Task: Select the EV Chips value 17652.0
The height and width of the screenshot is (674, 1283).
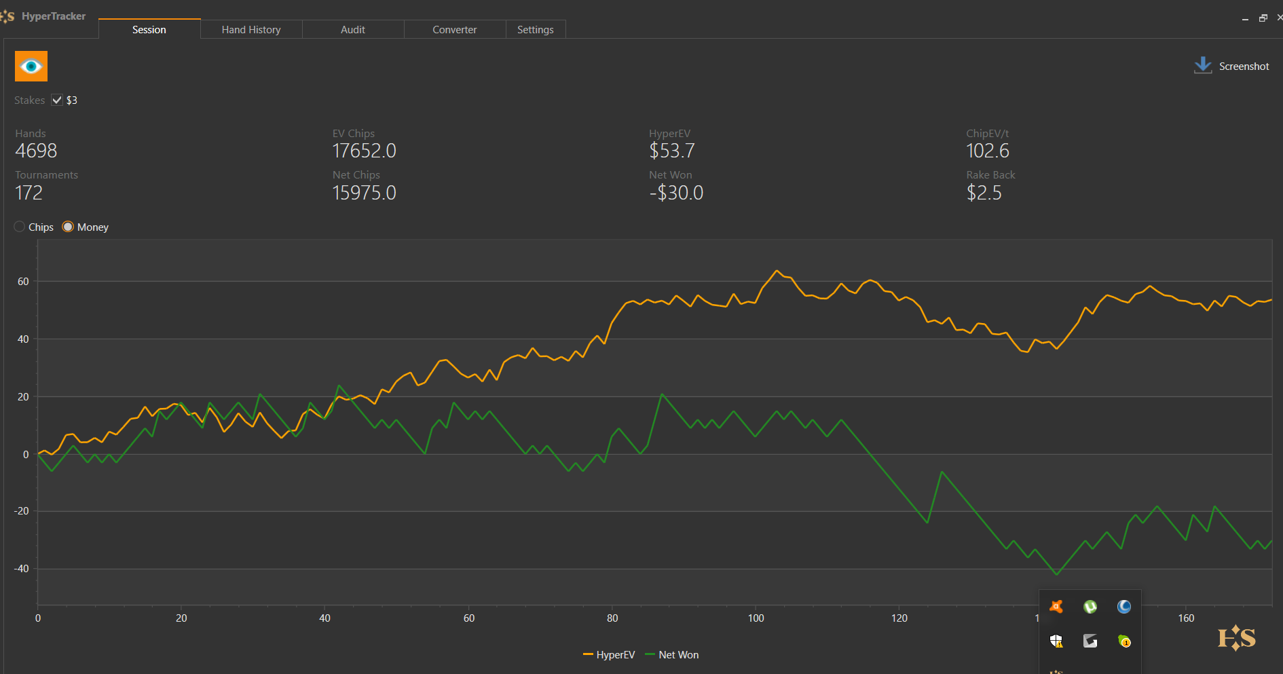Action: click(364, 151)
